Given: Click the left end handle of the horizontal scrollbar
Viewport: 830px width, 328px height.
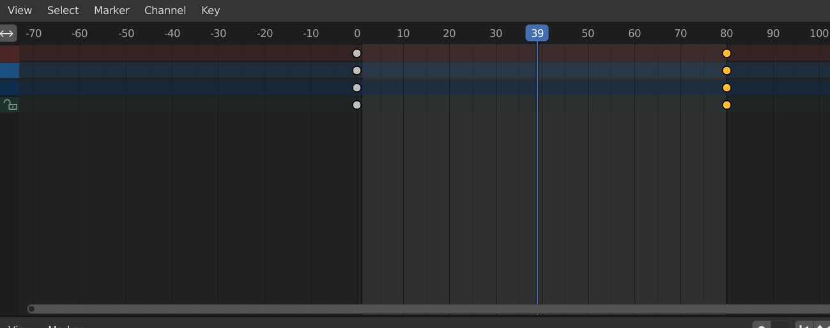Looking at the screenshot, I should (x=31, y=309).
